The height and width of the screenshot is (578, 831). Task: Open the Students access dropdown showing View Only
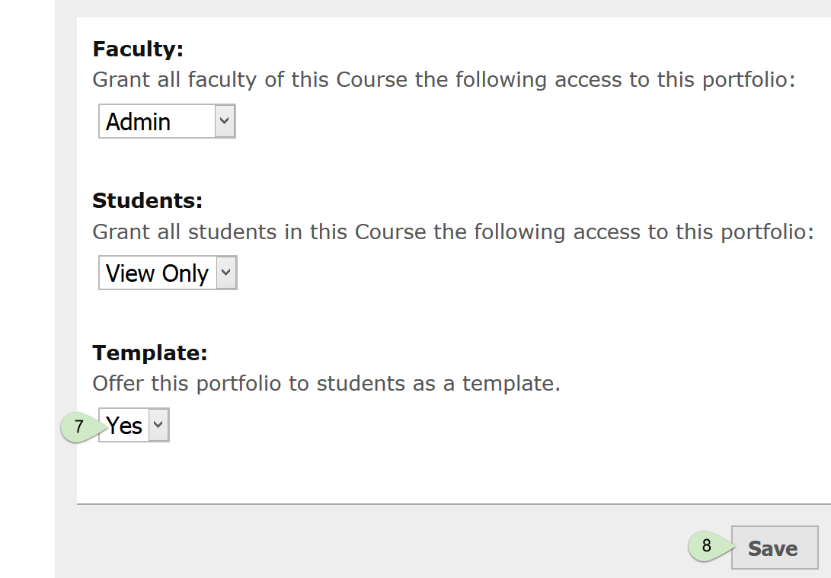(168, 273)
